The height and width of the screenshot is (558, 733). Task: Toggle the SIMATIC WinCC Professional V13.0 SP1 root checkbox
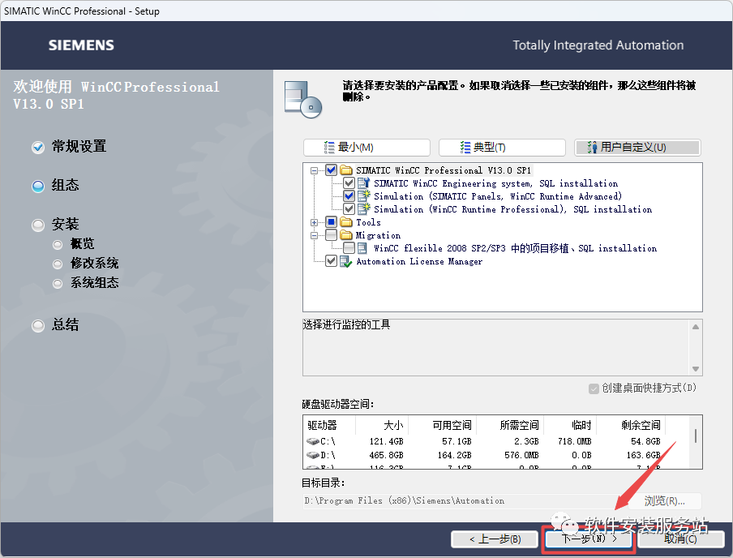click(x=331, y=170)
